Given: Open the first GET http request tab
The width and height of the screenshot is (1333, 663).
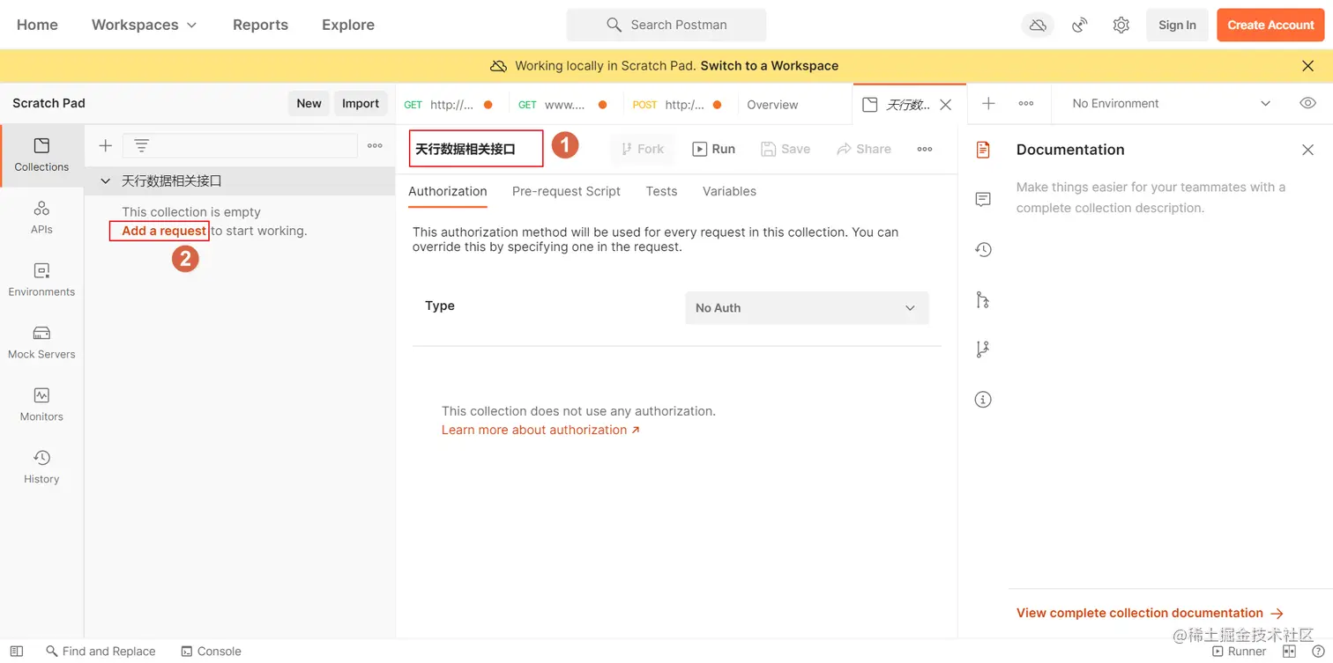Looking at the screenshot, I should click(x=448, y=105).
